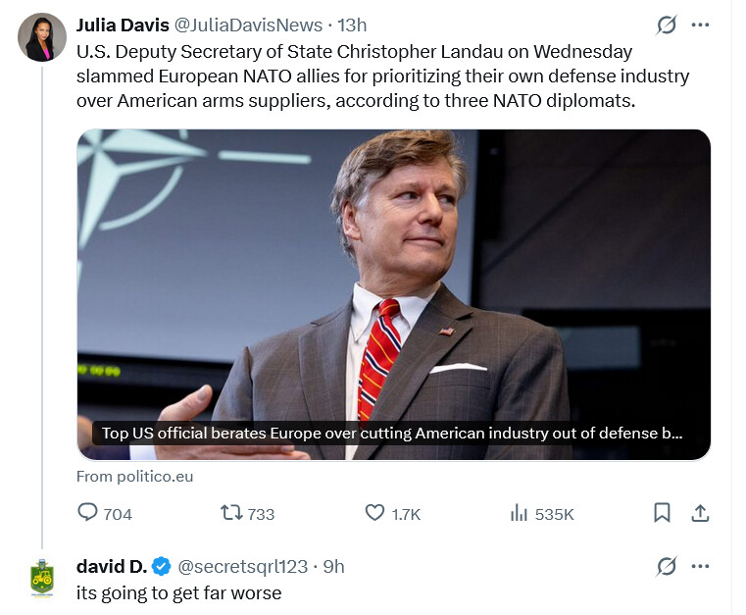Click the 13h timestamp on the post
This screenshot has height=615, width=746.
(352, 25)
